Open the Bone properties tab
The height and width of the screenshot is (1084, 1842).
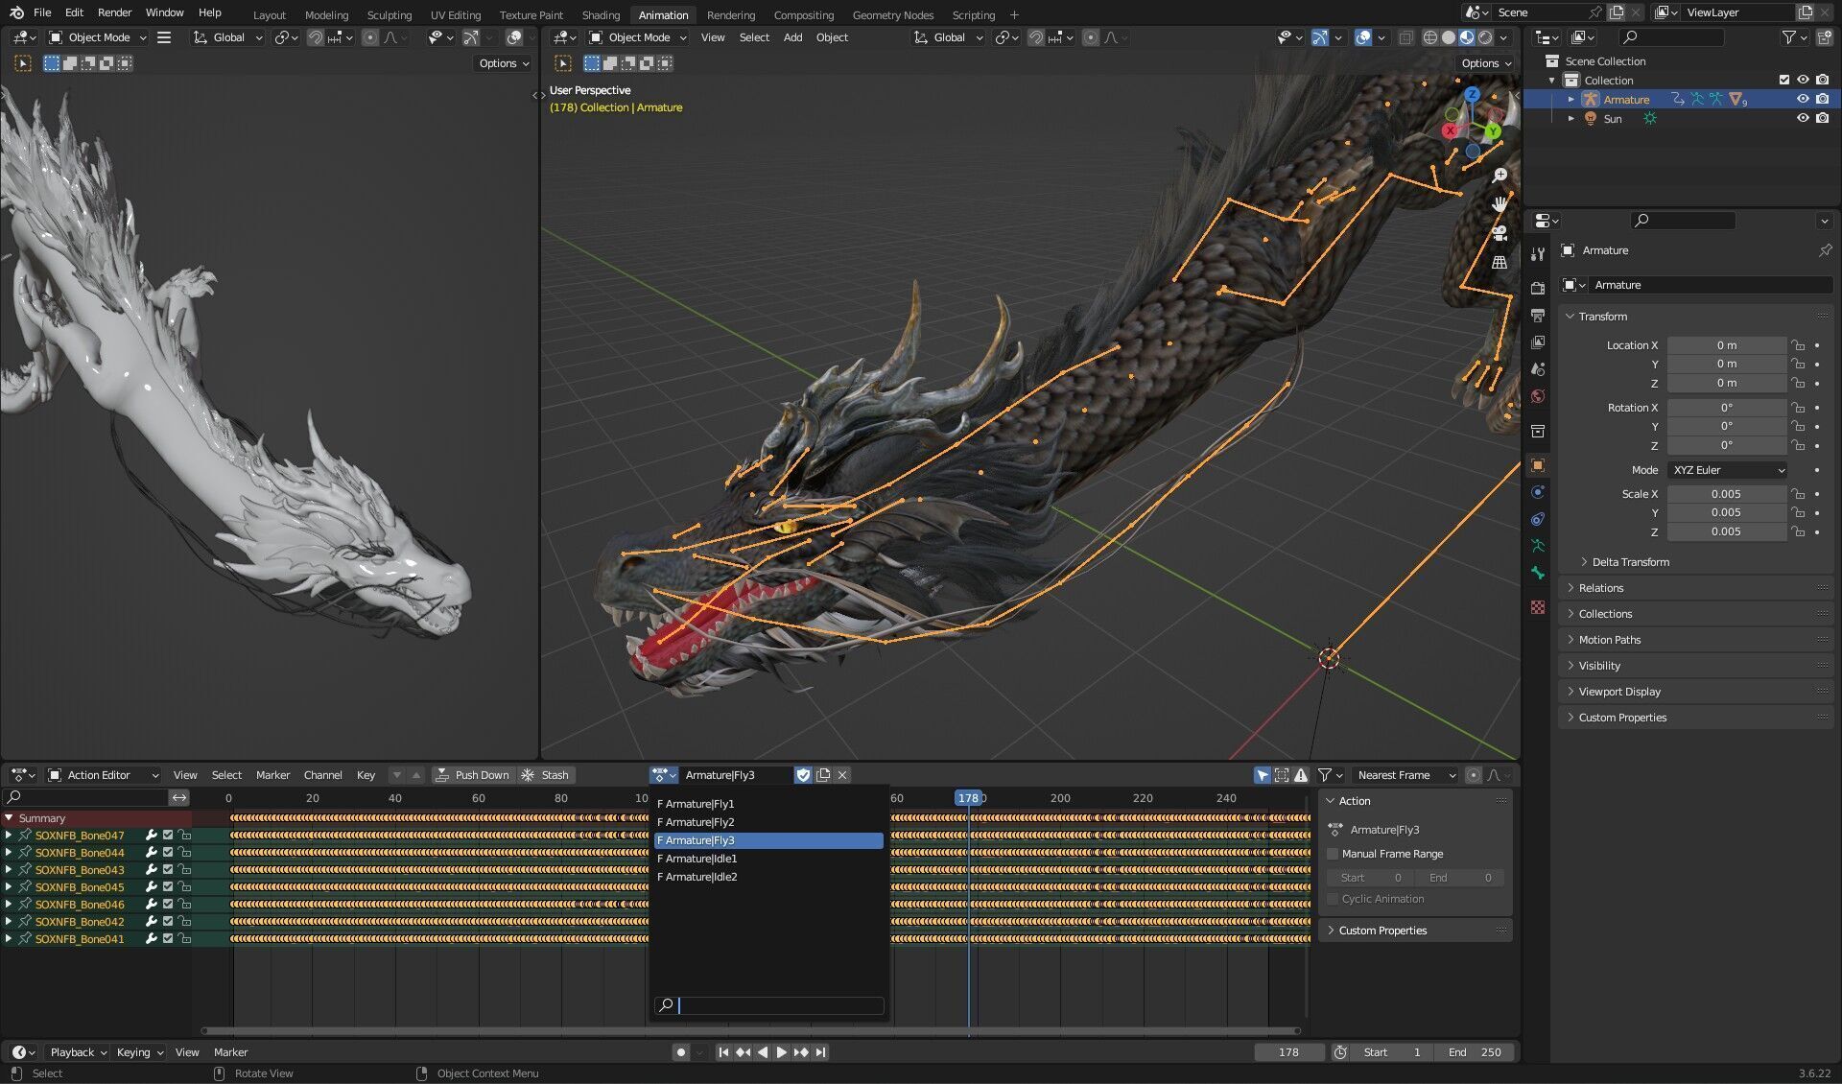pyautogui.click(x=1538, y=573)
